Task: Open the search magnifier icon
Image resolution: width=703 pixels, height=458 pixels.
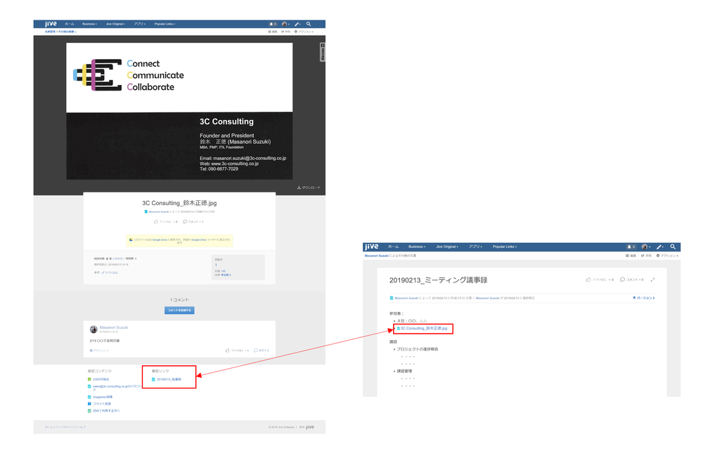Action: pyautogui.click(x=309, y=23)
